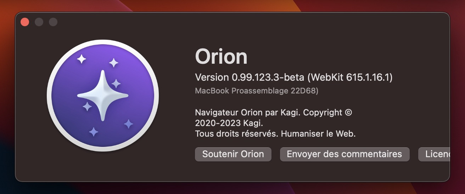Click the small sparkle at logo's upper left
Viewport: 465px width, 194px height.
click(x=82, y=59)
